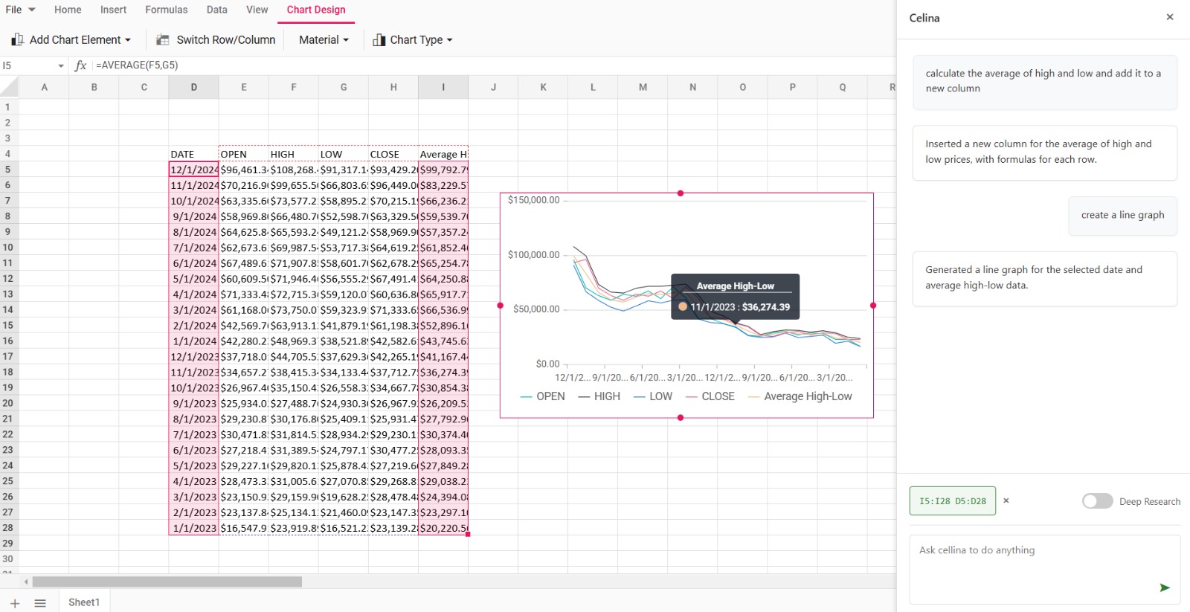Open the Material theme dropdown
This screenshot has width=1190, height=612.
pos(324,39)
